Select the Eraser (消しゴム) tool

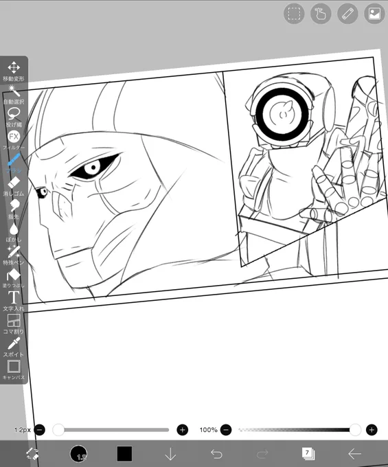(14, 186)
